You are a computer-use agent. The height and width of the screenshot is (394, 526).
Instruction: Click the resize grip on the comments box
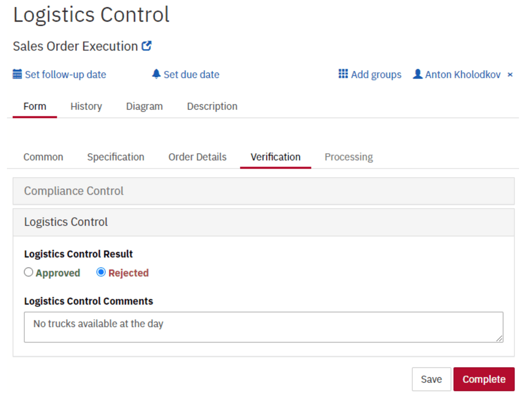(x=499, y=338)
